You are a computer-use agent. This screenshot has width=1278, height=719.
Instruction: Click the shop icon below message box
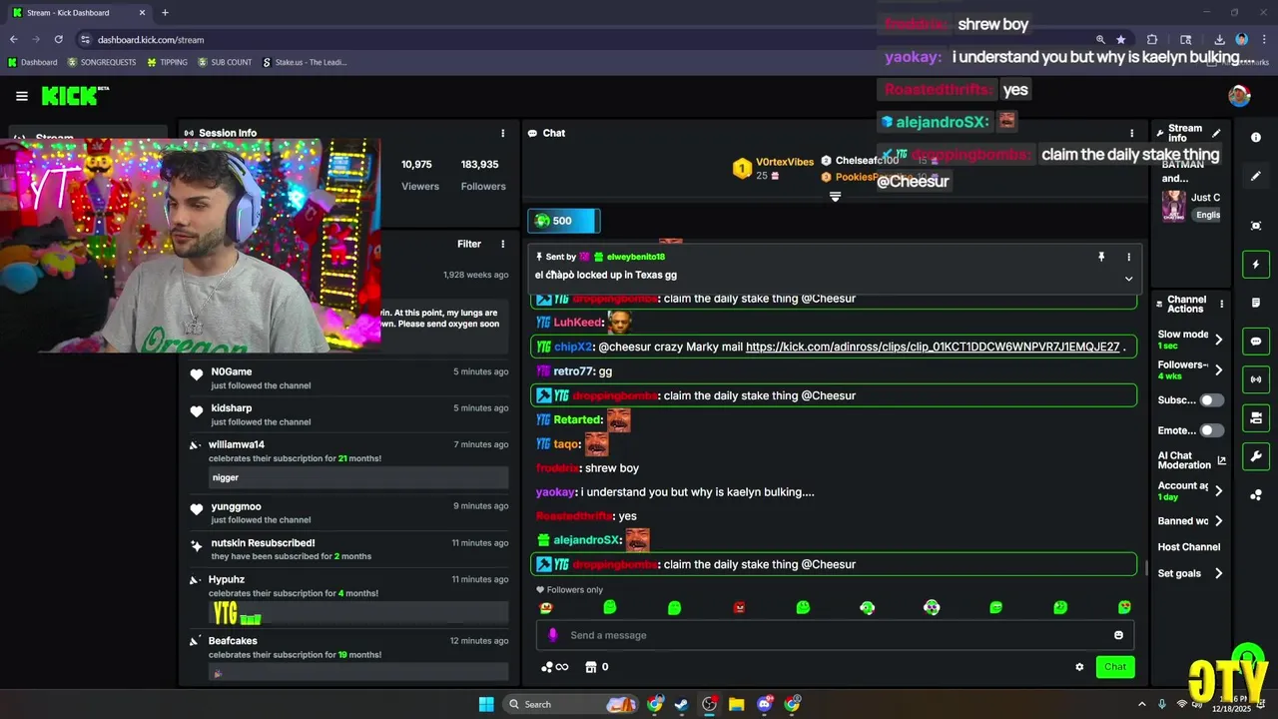[x=590, y=667]
